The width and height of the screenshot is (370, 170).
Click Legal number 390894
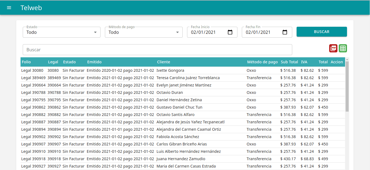pyautogui.click(x=54, y=129)
